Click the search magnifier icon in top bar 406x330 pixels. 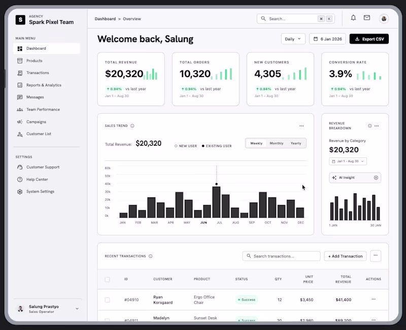(263, 19)
